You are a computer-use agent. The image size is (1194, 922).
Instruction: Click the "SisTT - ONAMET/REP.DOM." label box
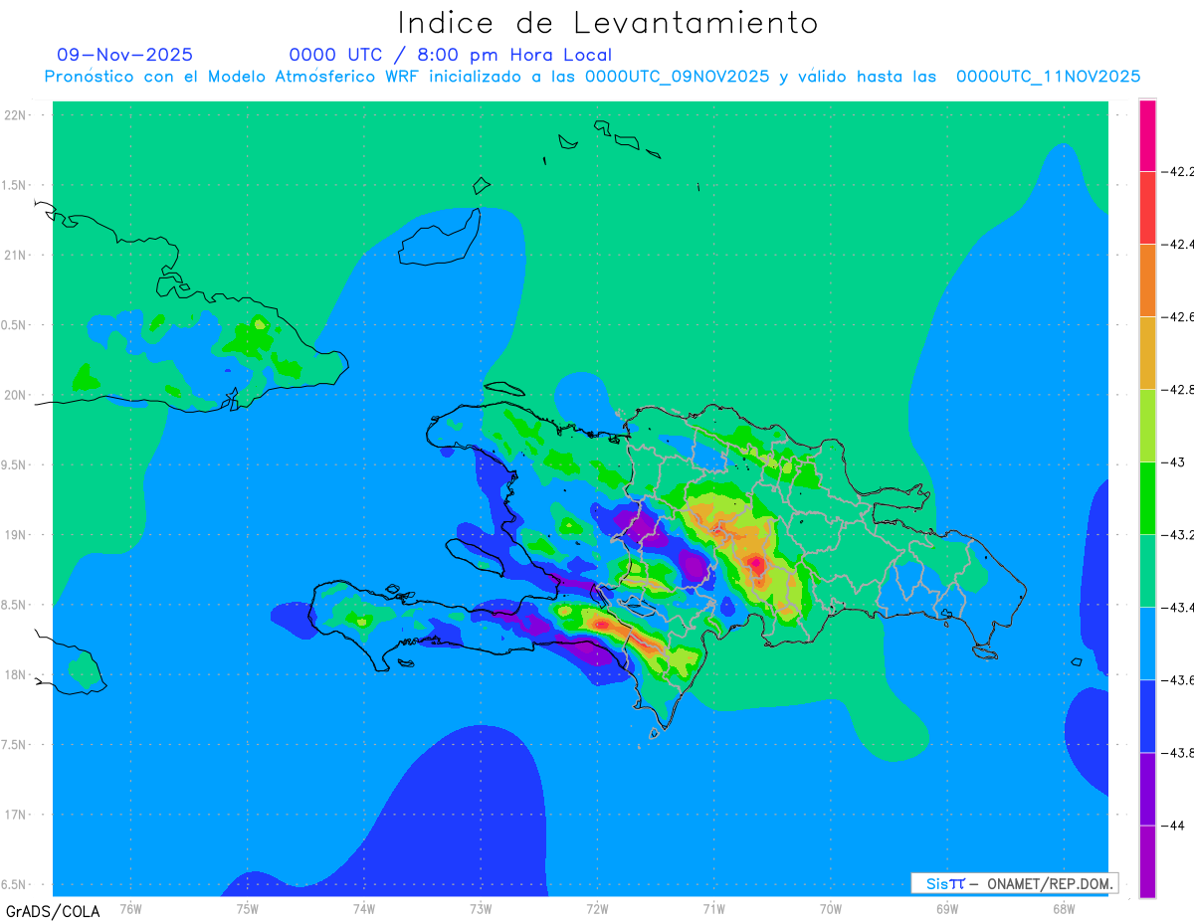(1014, 883)
